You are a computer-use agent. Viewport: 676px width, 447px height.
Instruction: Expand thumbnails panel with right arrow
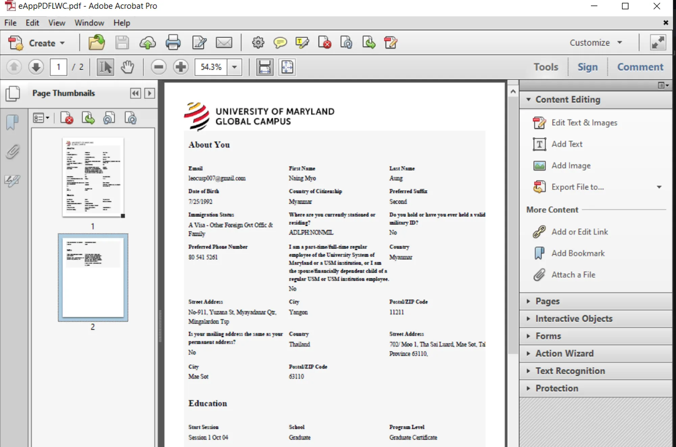click(x=149, y=93)
